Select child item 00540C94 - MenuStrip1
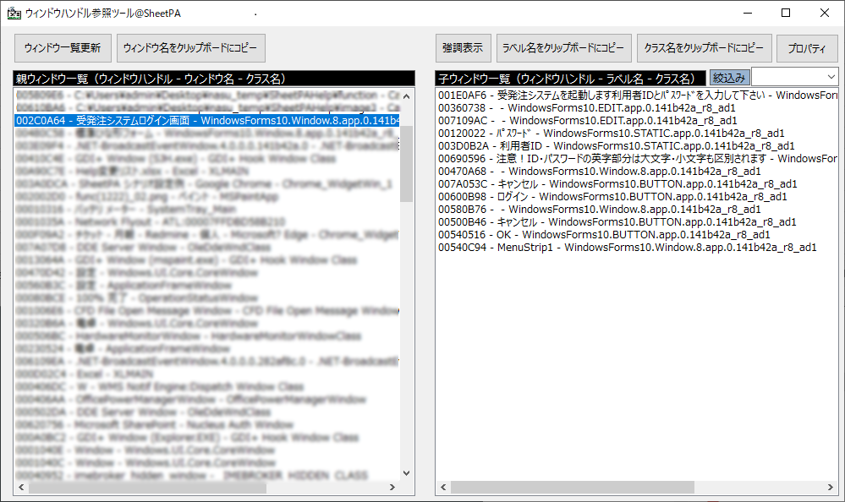This screenshot has height=502, width=845. coord(626,248)
